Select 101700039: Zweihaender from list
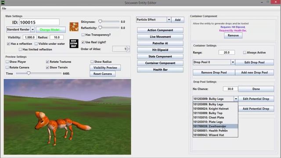Screen dimensions: 281x158 (216, 126)
